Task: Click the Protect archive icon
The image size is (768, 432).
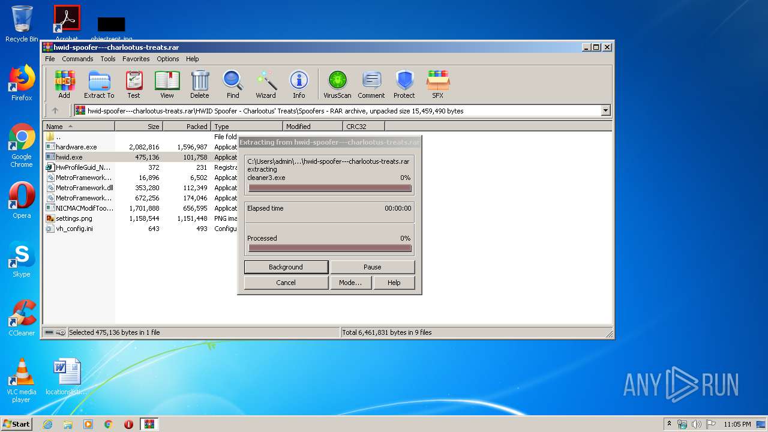Action: 404,84
